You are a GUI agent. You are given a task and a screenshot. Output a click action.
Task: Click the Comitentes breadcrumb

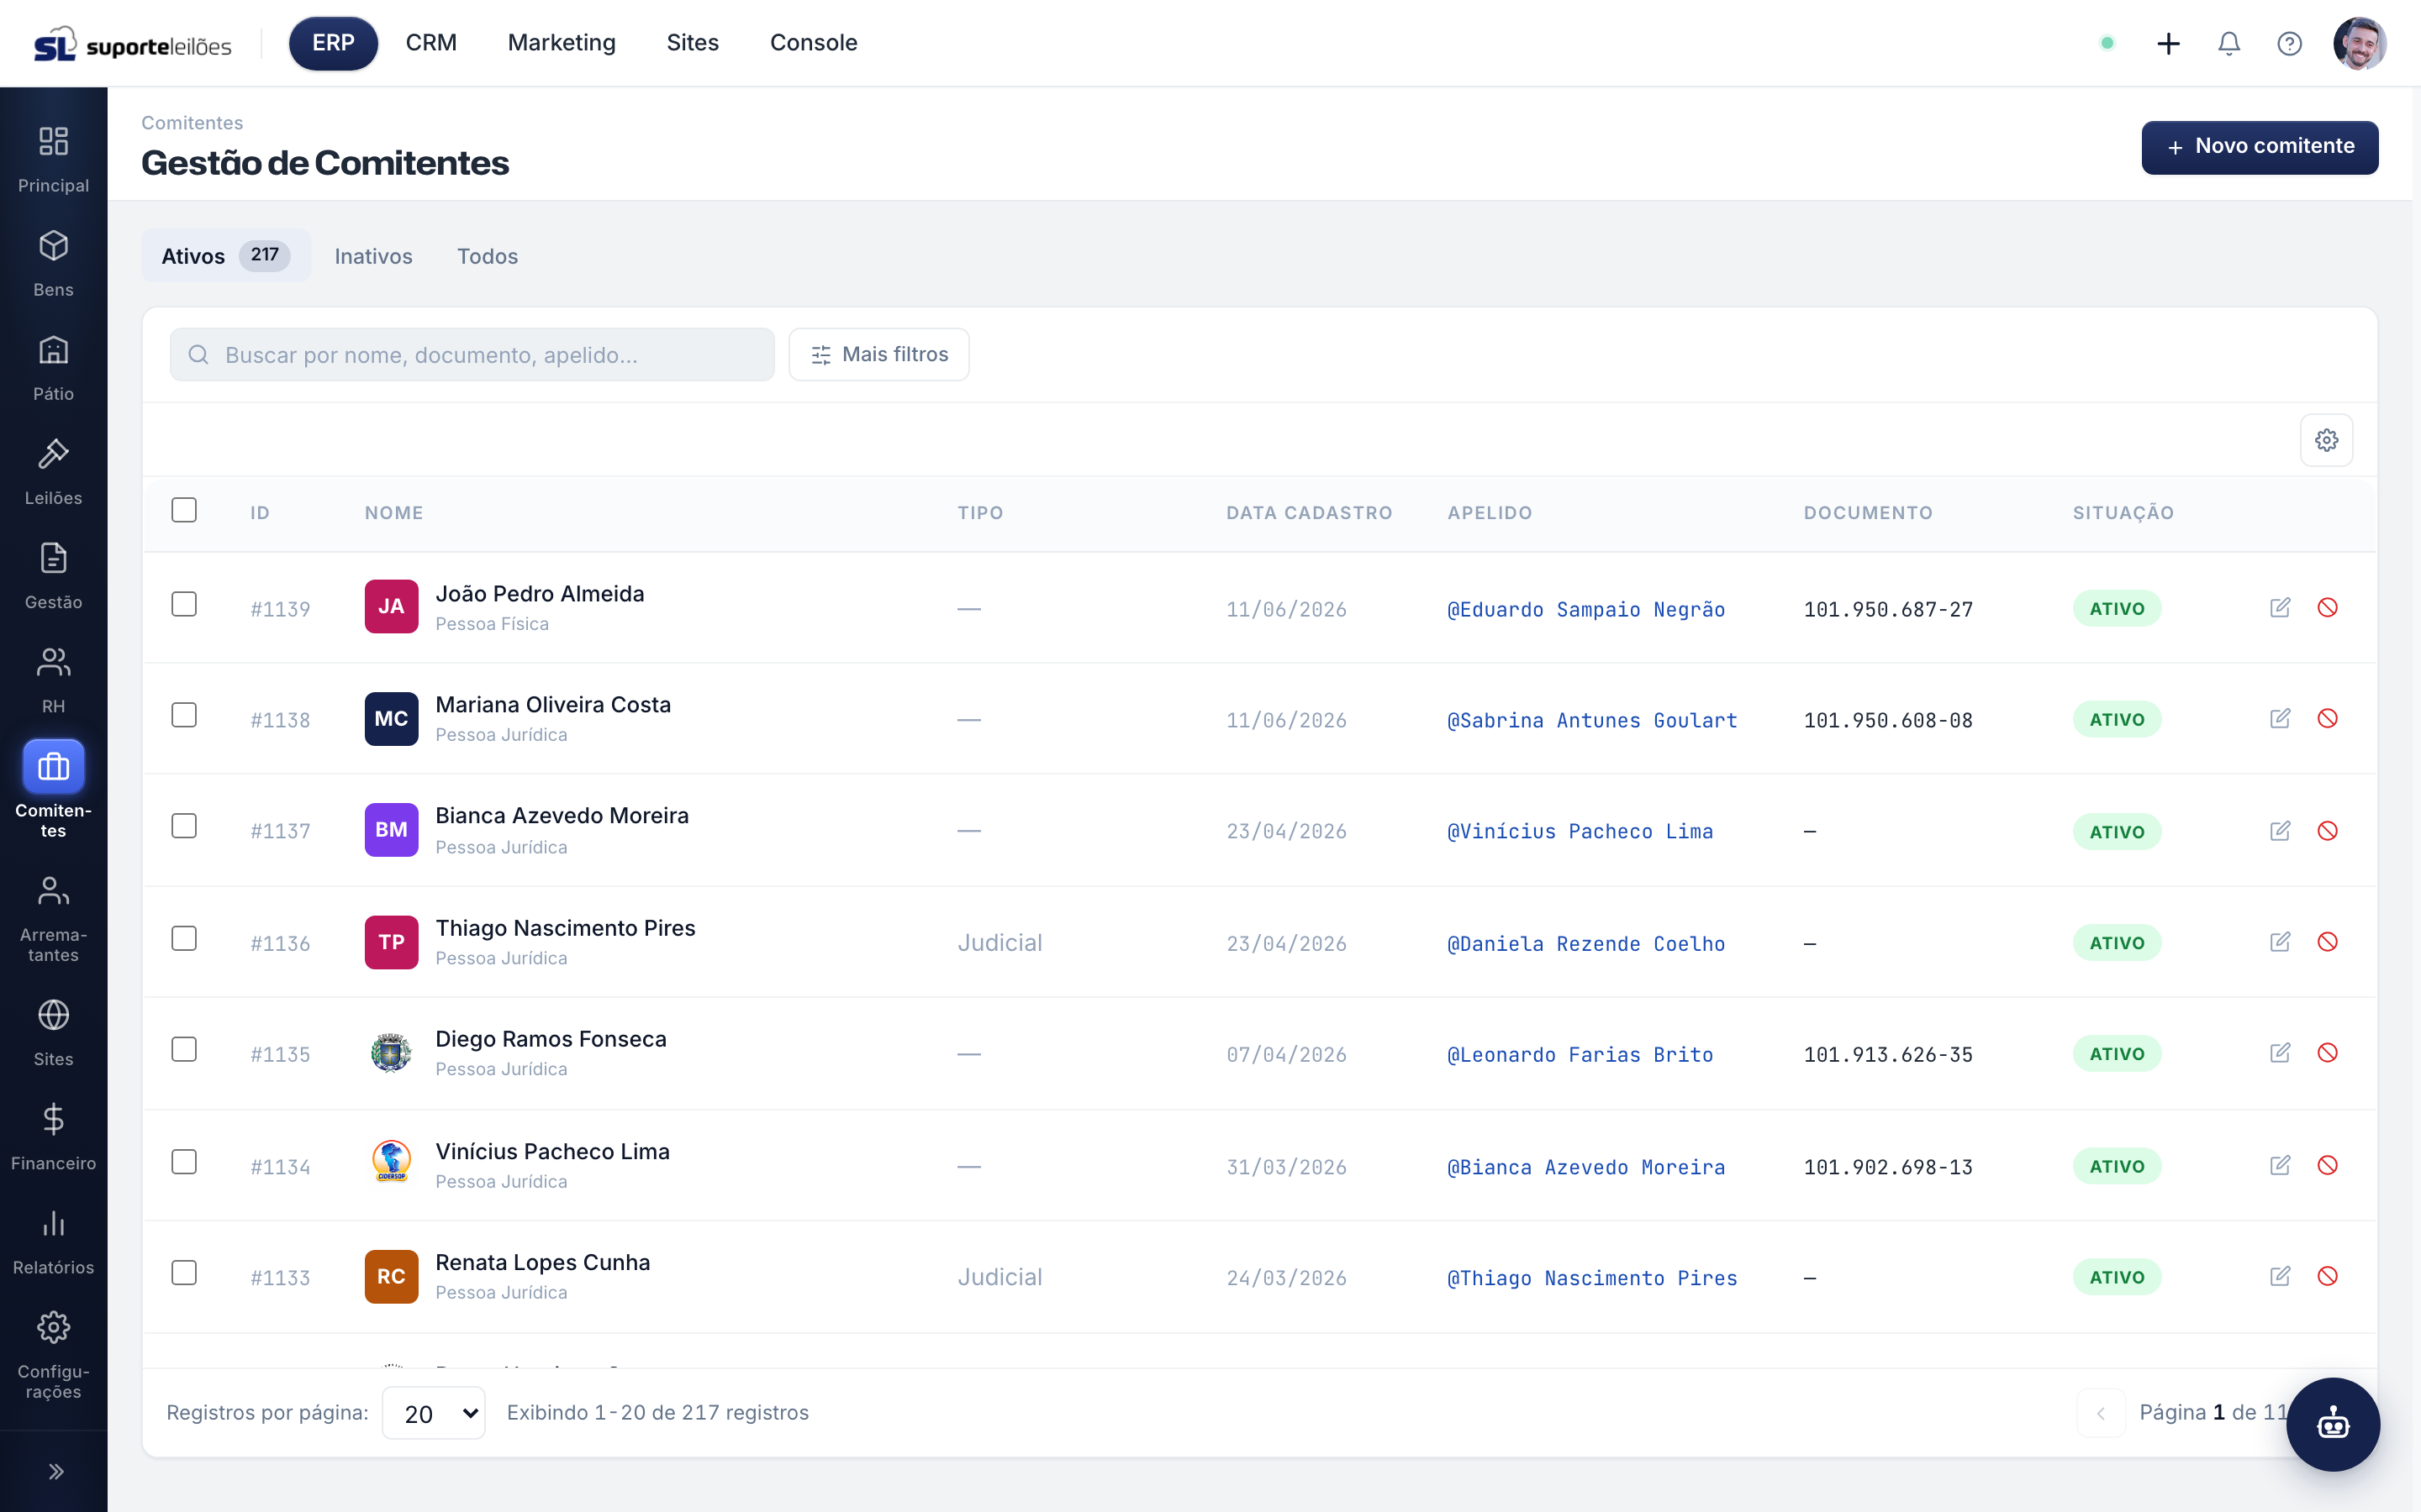(192, 123)
